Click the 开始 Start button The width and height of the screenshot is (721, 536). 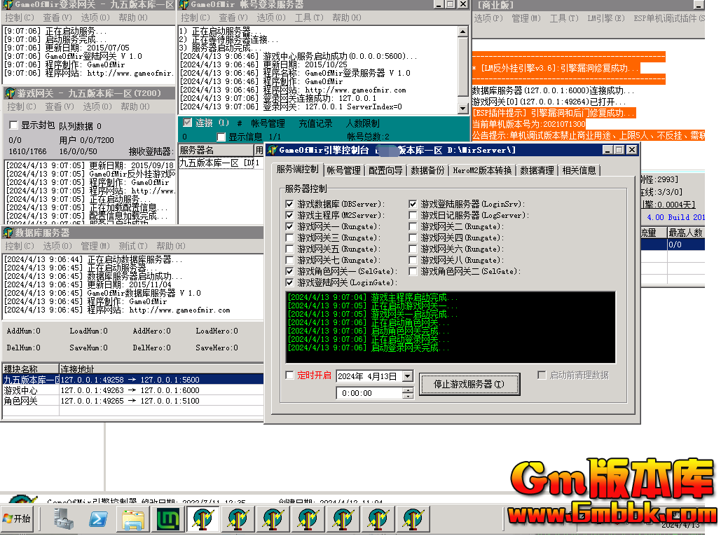(x=18, y=519)
